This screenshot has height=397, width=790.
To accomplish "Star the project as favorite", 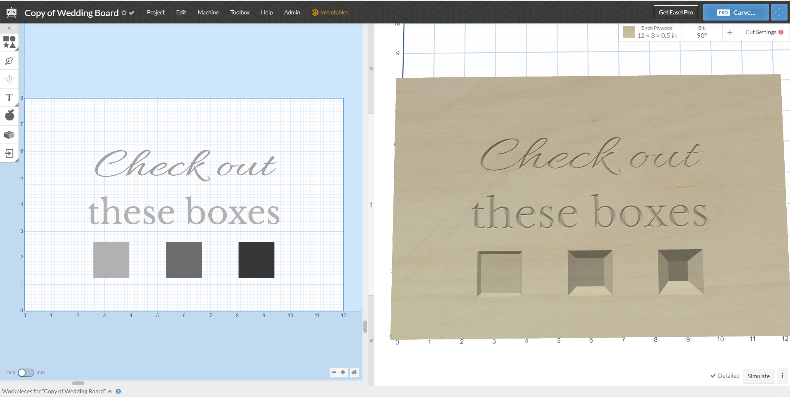I will tap(124, 13).
